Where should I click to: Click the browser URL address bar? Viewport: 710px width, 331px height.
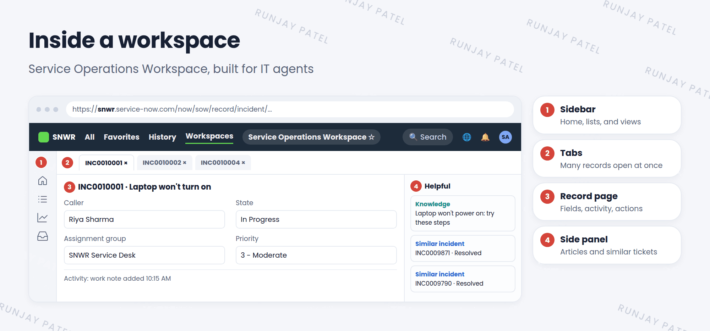290,109
